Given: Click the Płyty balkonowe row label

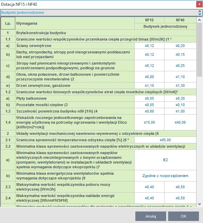Looking at the screenshot, I should tap(75, 98).
